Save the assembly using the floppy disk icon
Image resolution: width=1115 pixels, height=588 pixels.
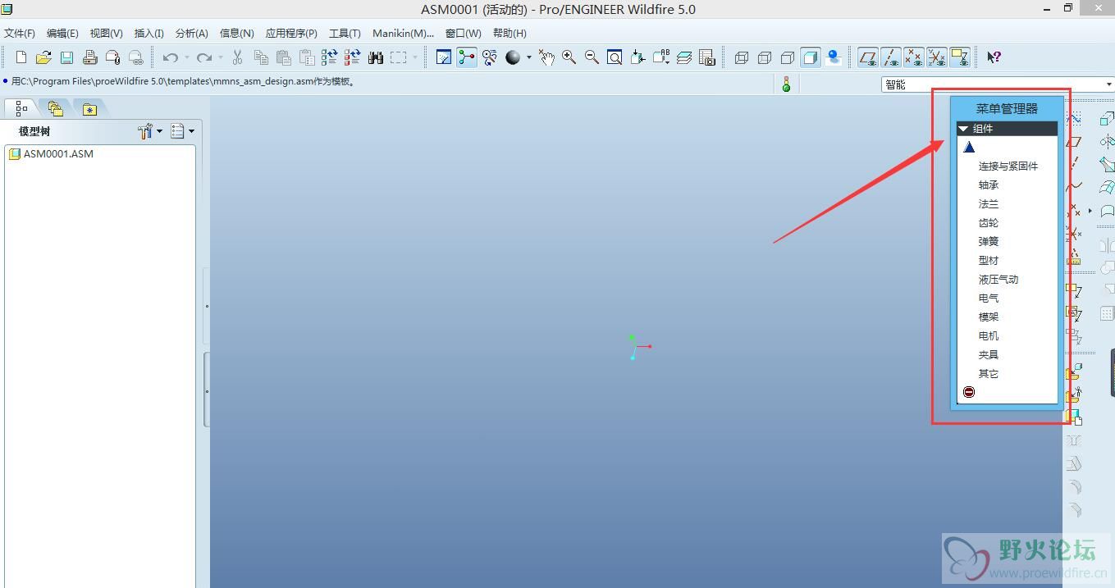[x=66, y=57]
